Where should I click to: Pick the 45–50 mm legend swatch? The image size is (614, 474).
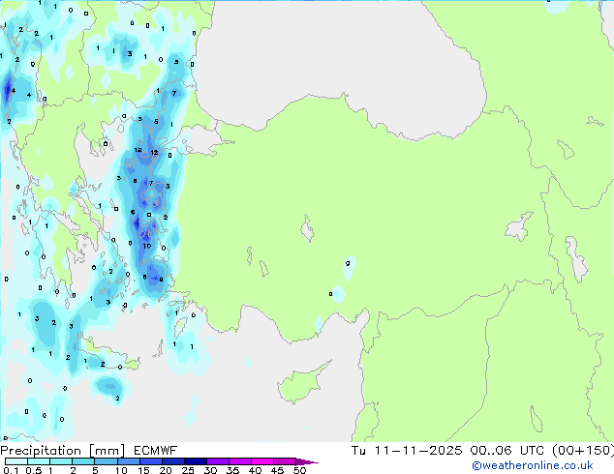(x=285, y=461)
